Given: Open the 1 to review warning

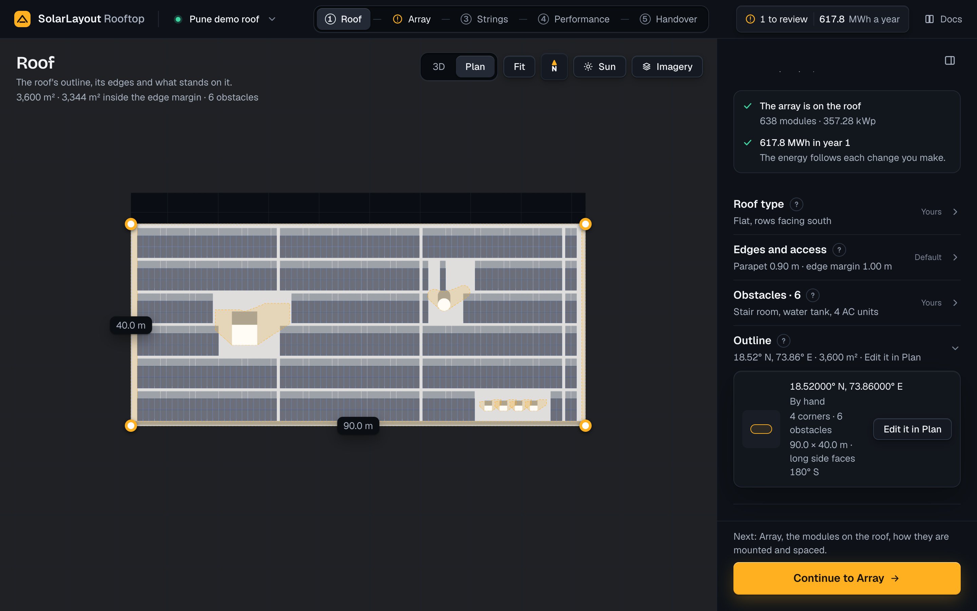Looking at the screenshot, I should point(777,19).
